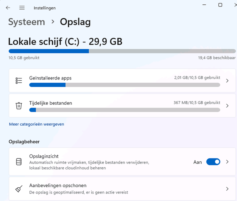This screenshot has width=237, height=201.
Task: Click the Tijdelijke bestanden label
Action: tap(51, 103)
